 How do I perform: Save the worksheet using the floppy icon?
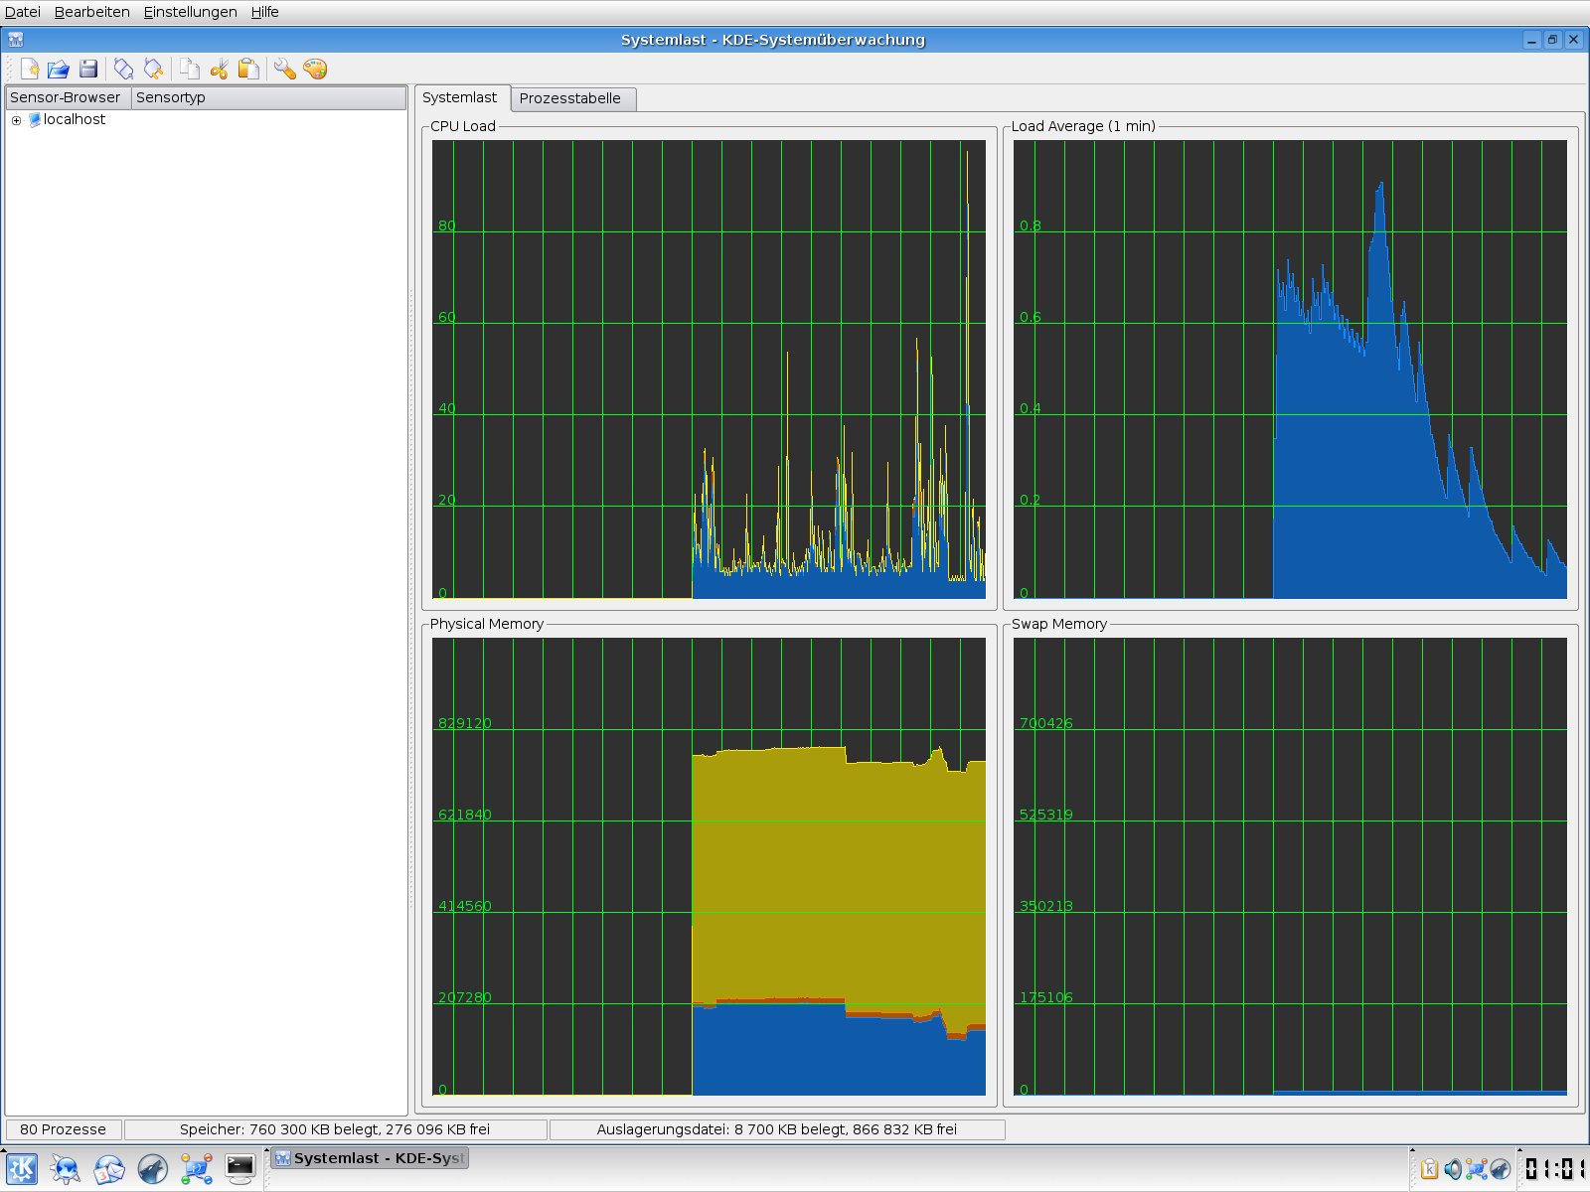point(88,69)
